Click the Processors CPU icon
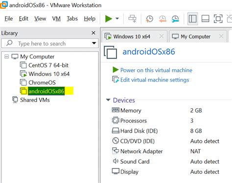Viewport: 232px width, 183px height. (x=116, y=120)
